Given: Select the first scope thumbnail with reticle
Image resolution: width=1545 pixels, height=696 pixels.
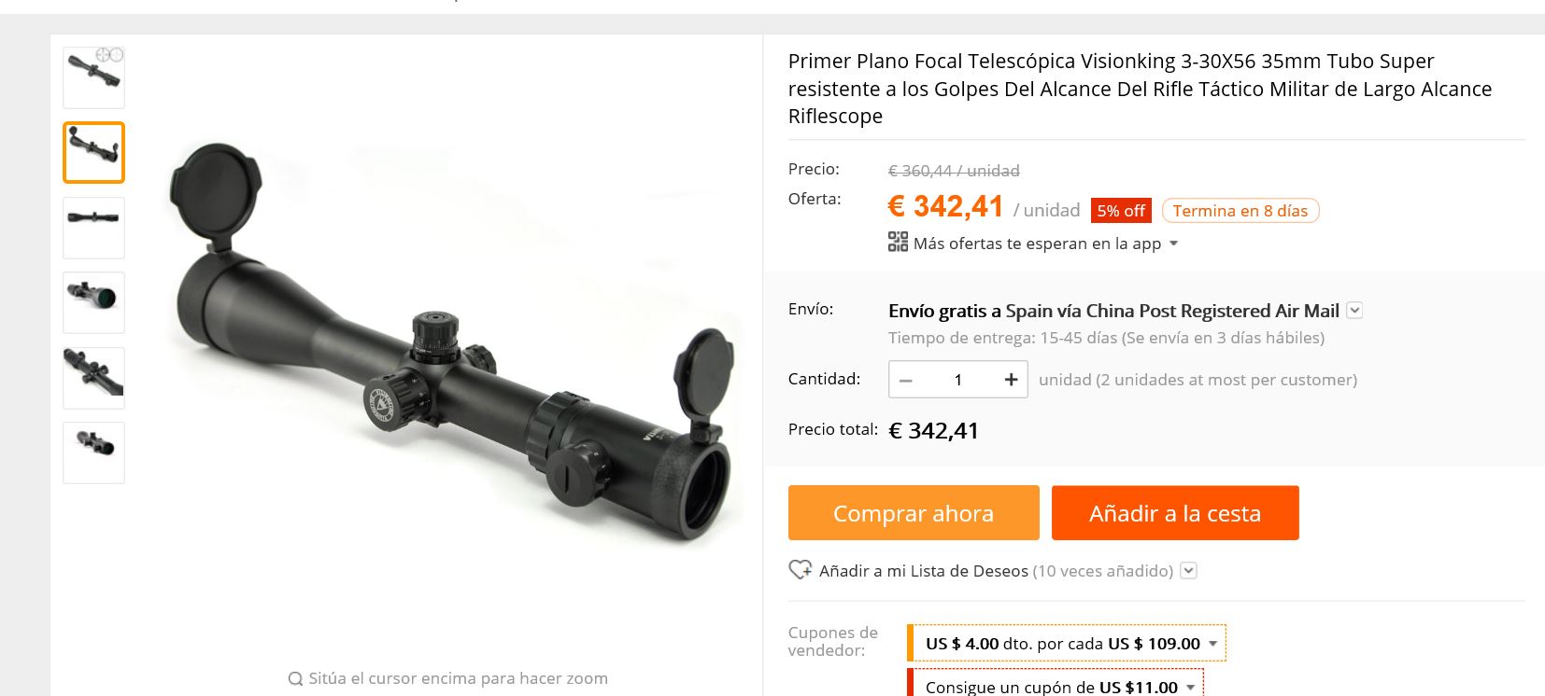Looking at the screenshot, I should click(x=93, y=77).
